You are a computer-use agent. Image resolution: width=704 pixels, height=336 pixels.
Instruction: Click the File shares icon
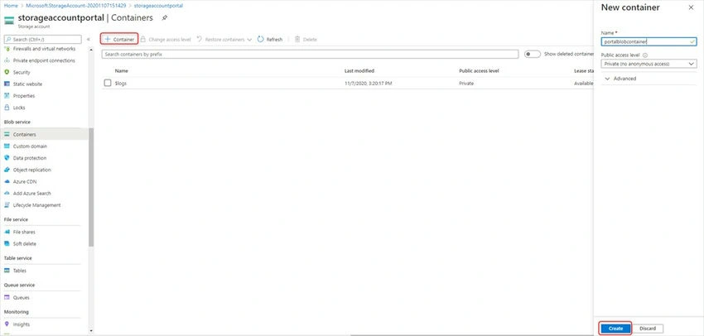click(7, 232)
